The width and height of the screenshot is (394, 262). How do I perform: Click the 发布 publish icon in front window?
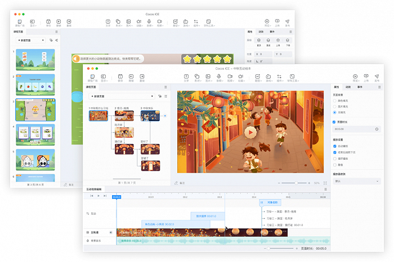click(377, 76)
